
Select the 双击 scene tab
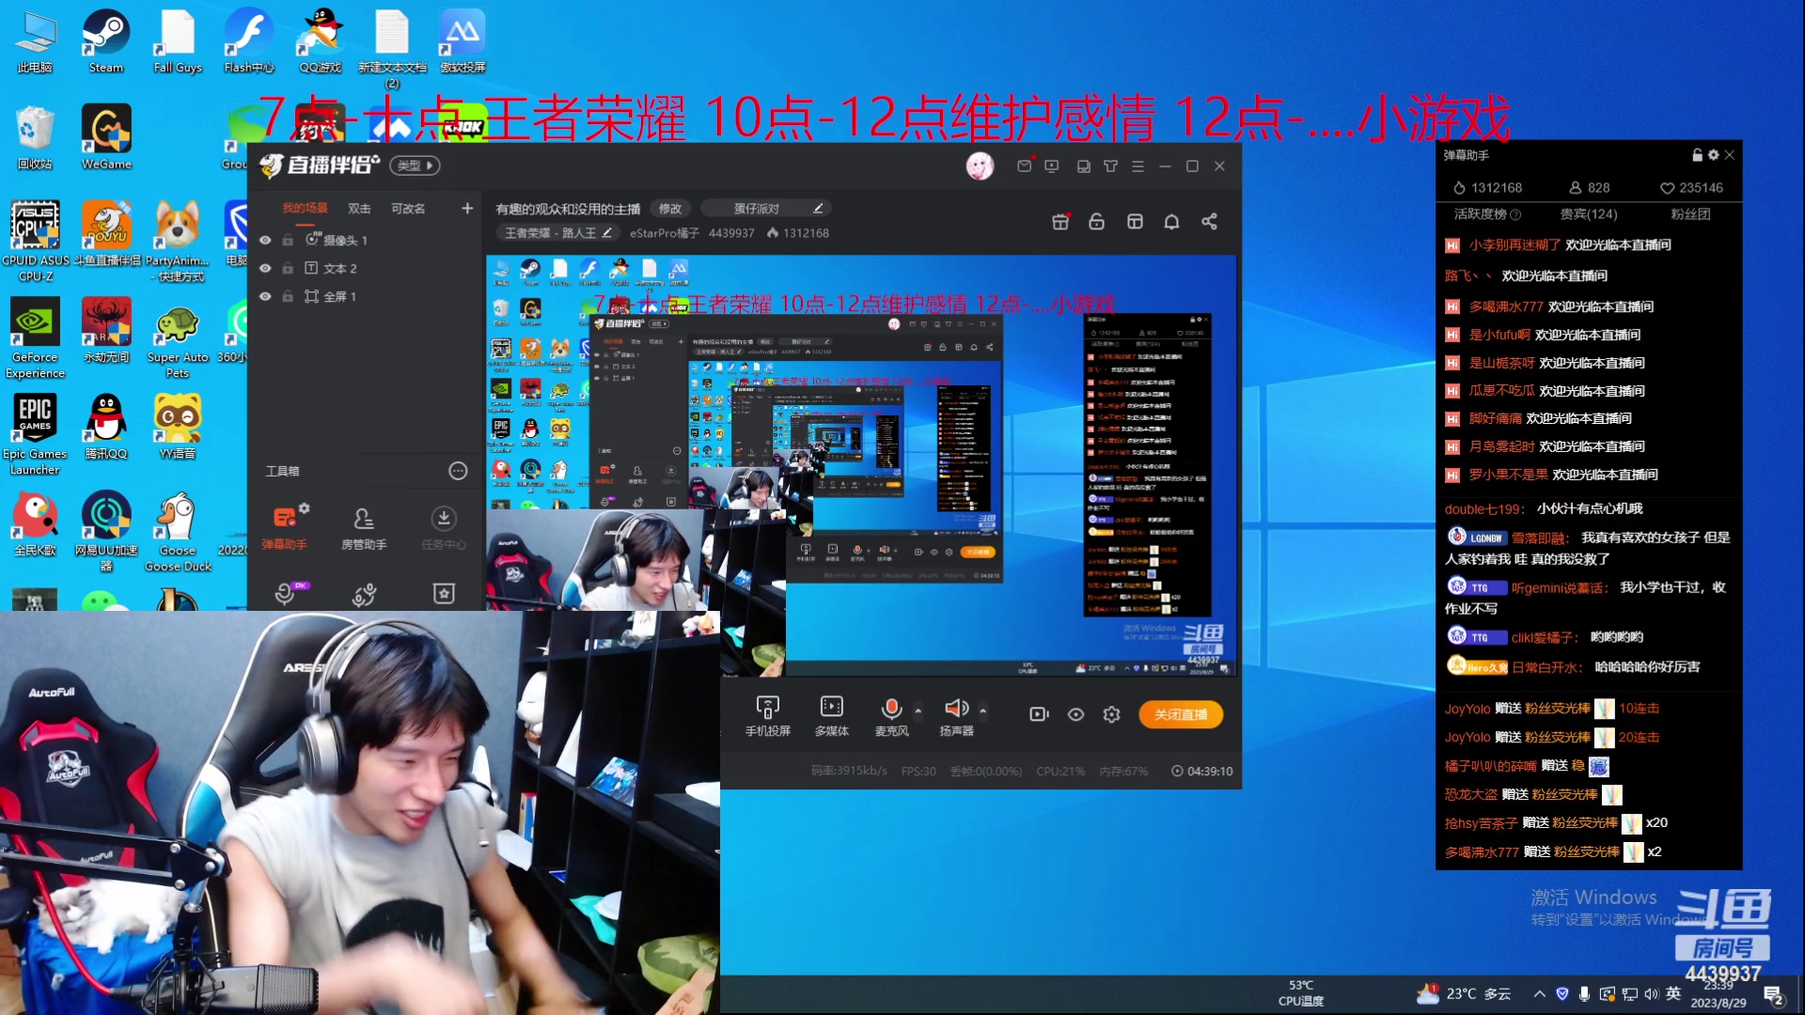359,209
